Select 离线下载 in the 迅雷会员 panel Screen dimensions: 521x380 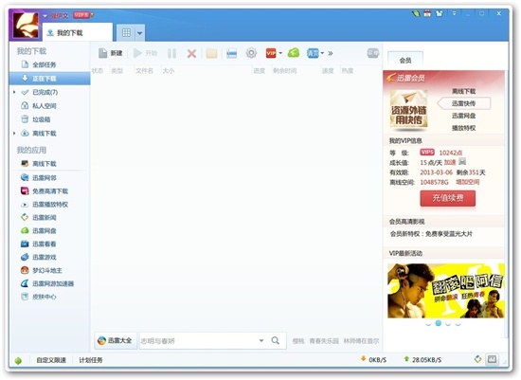coord(463,91)
